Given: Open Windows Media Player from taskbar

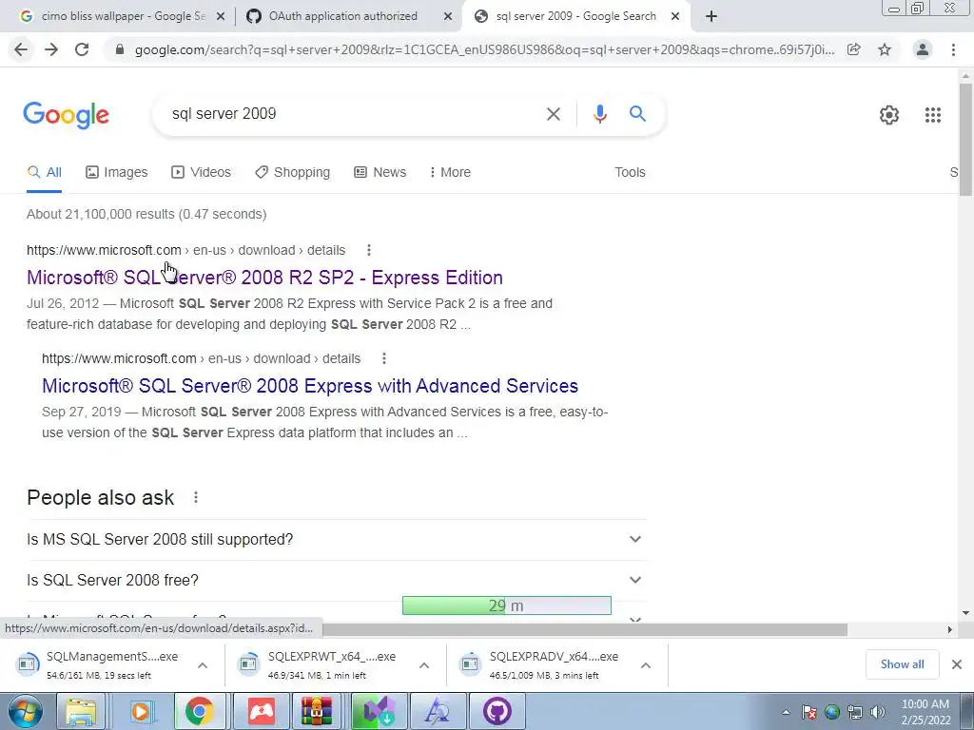Looking at the screenshot, I should (x=141, y=711).
